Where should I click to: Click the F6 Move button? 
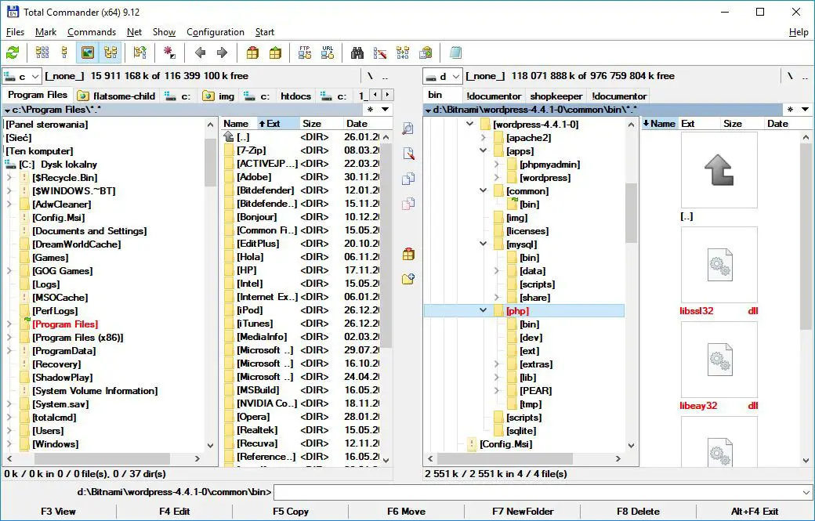click(x=407, y=511)
